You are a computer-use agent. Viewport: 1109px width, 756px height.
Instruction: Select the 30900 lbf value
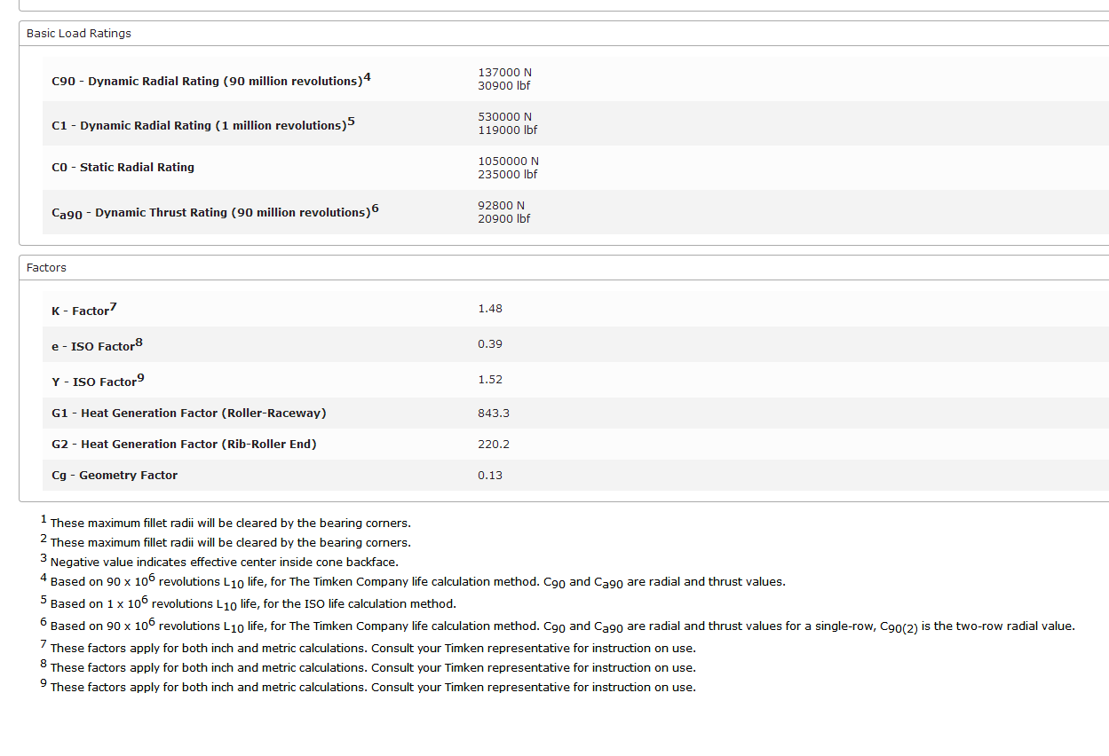pyautogui.click(x=504, y=86)
